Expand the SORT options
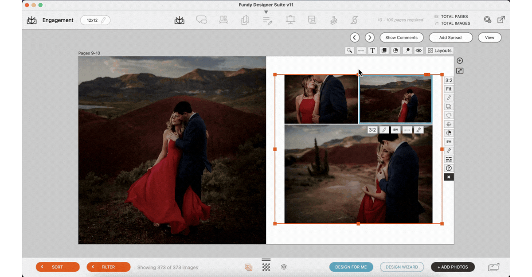The width and height of the screenshot is (532, 277). coord(58,267)
